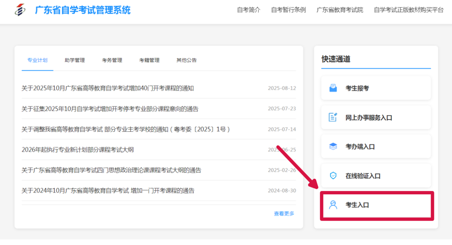
Task: Click the site logo icon
Action: 20,10
